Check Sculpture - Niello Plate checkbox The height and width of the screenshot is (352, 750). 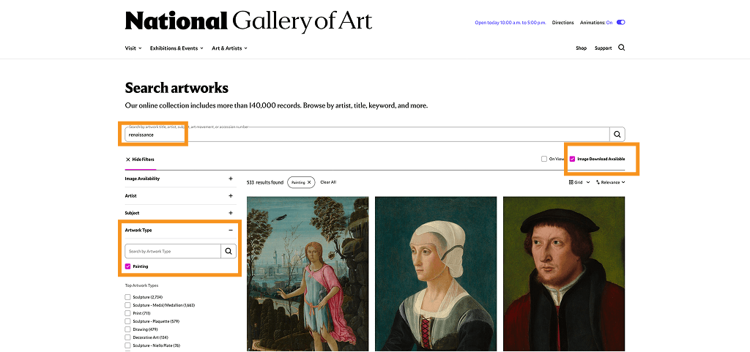[127, 345]
